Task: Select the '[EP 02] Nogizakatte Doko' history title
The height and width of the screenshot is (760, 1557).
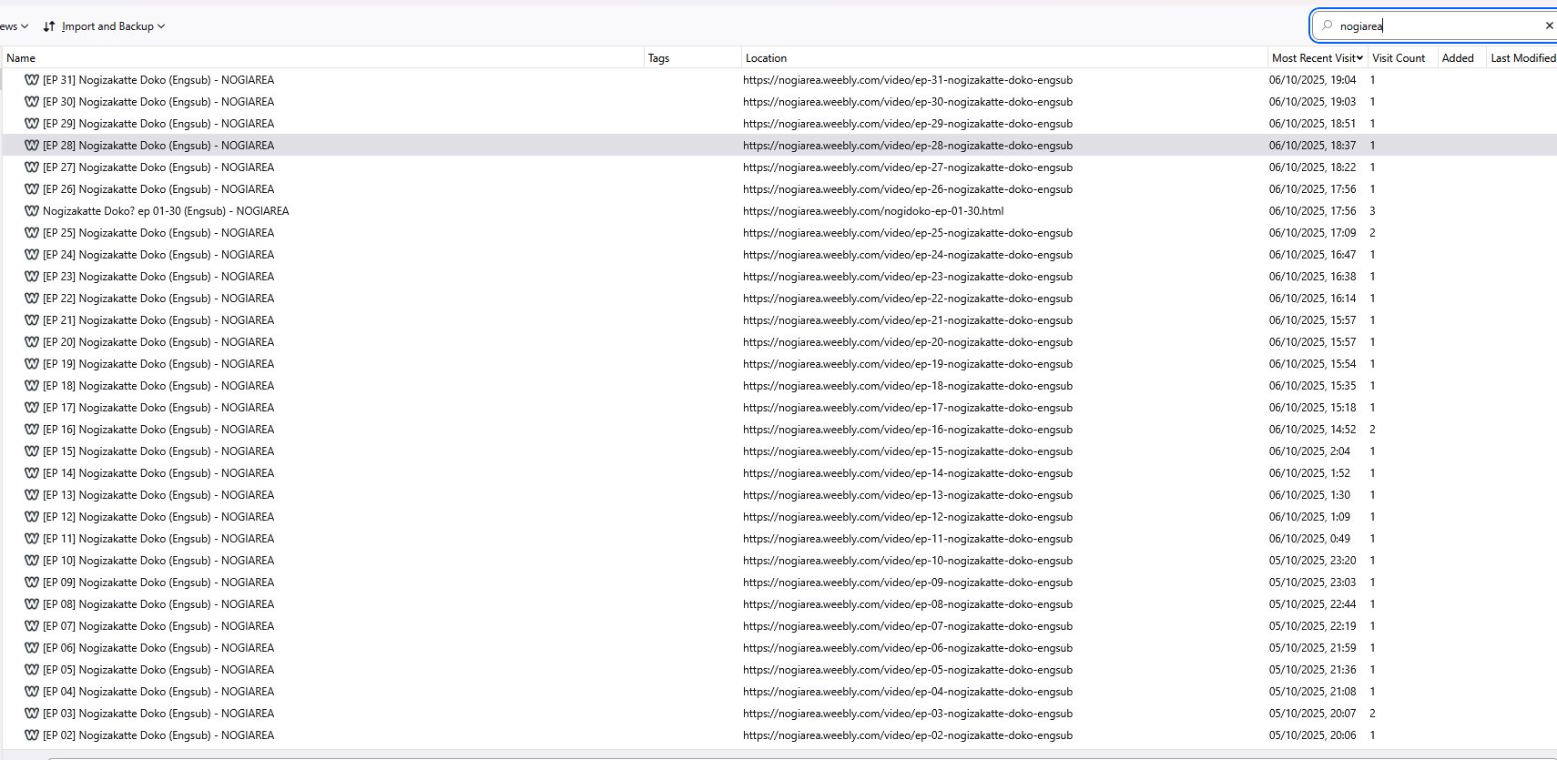Action: [x=158, y=735]
